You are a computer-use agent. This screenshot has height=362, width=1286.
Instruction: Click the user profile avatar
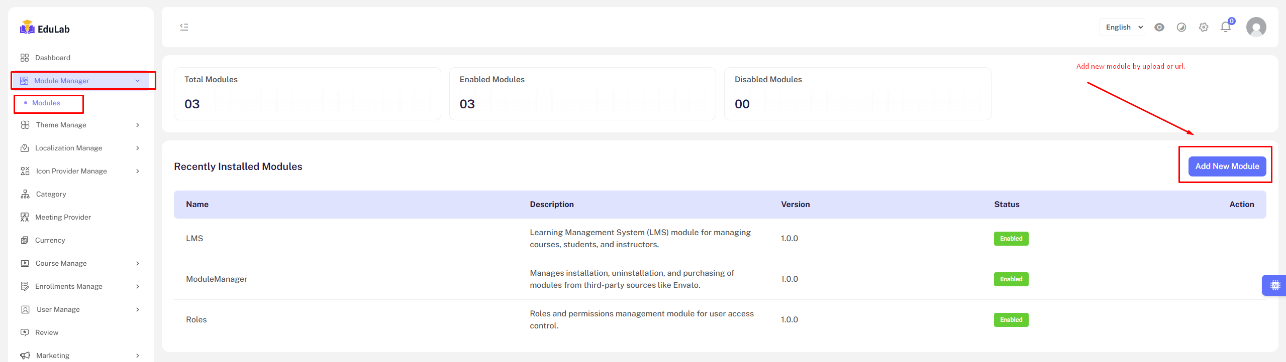[1256, 28]
